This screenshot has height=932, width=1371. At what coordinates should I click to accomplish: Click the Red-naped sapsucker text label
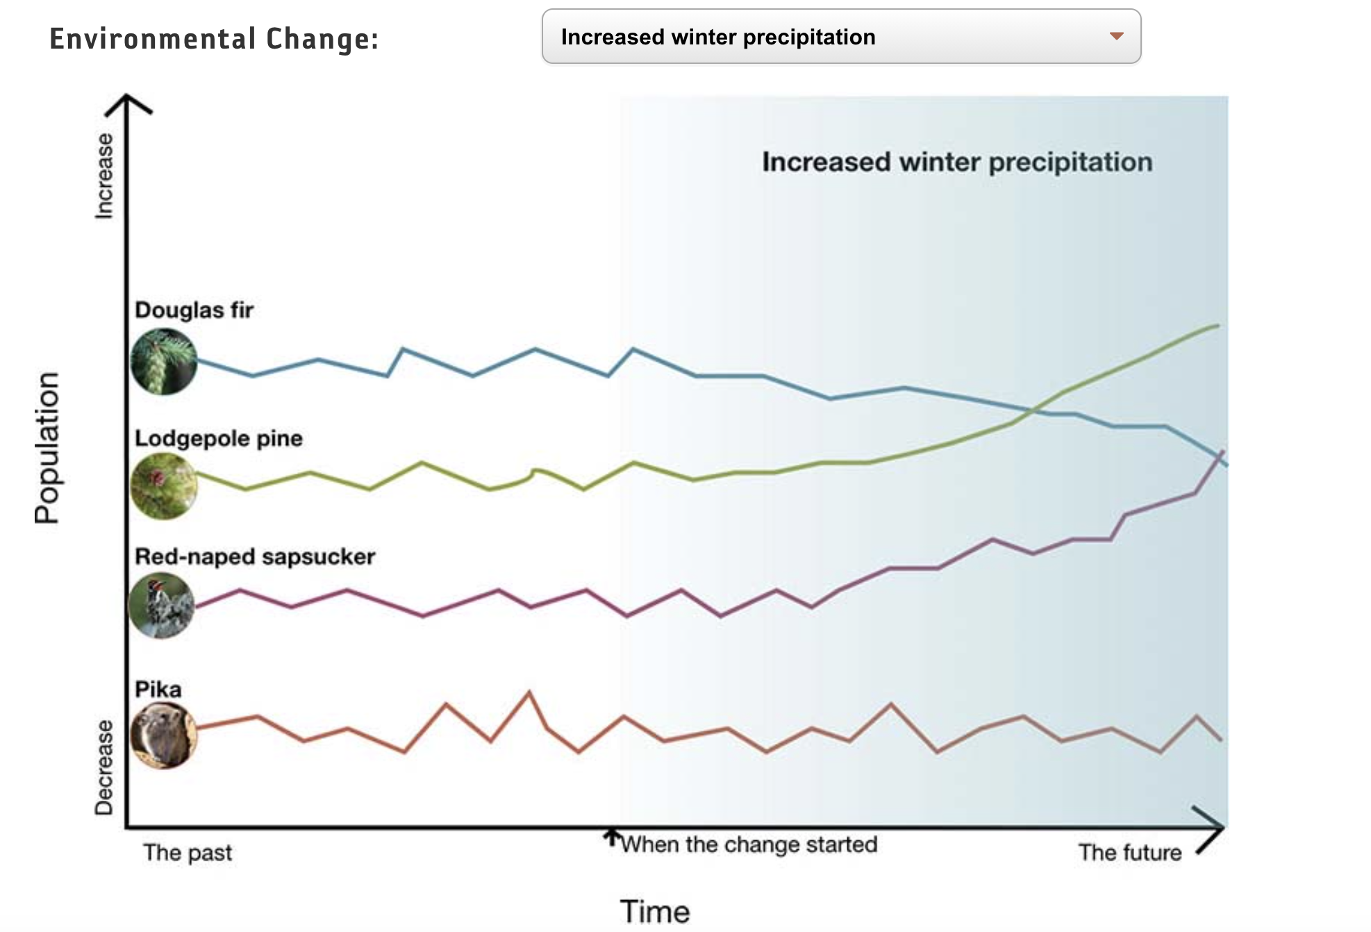coord(254,556)
